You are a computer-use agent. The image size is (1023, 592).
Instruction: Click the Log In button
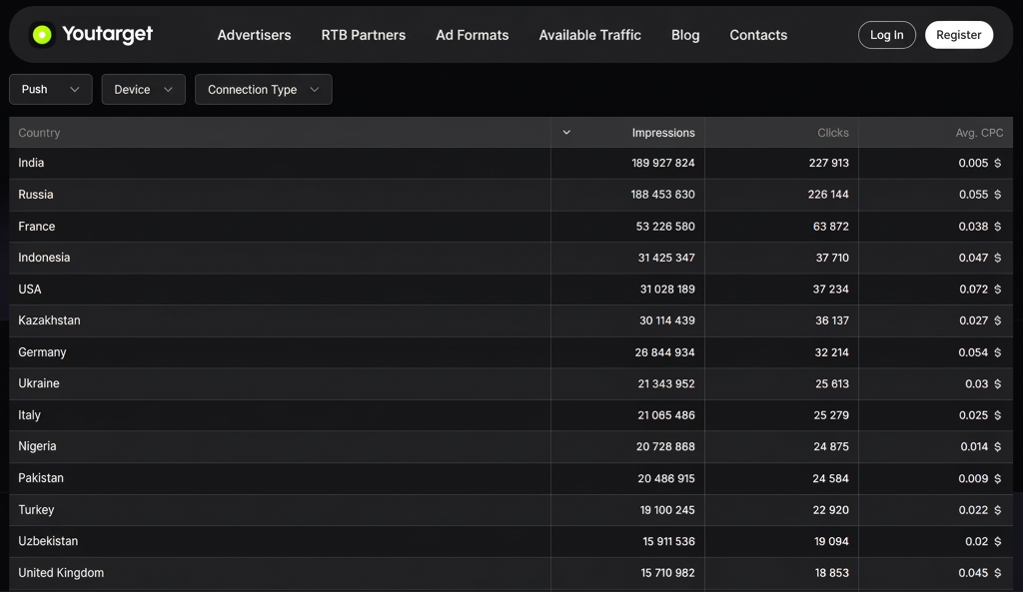pyautogui.click(x=887, y=35)
